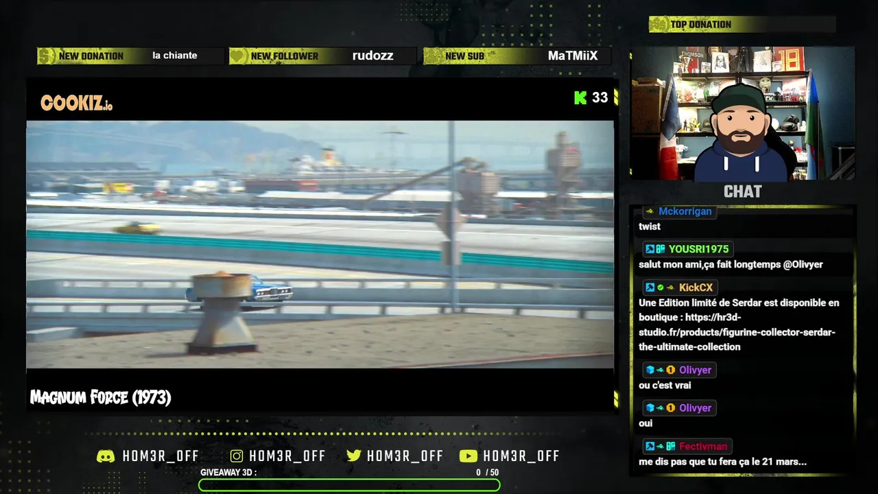This screenshot has height=494, width=878.
Task: Click the 'CHAT' heading
Action: point(743,191)
